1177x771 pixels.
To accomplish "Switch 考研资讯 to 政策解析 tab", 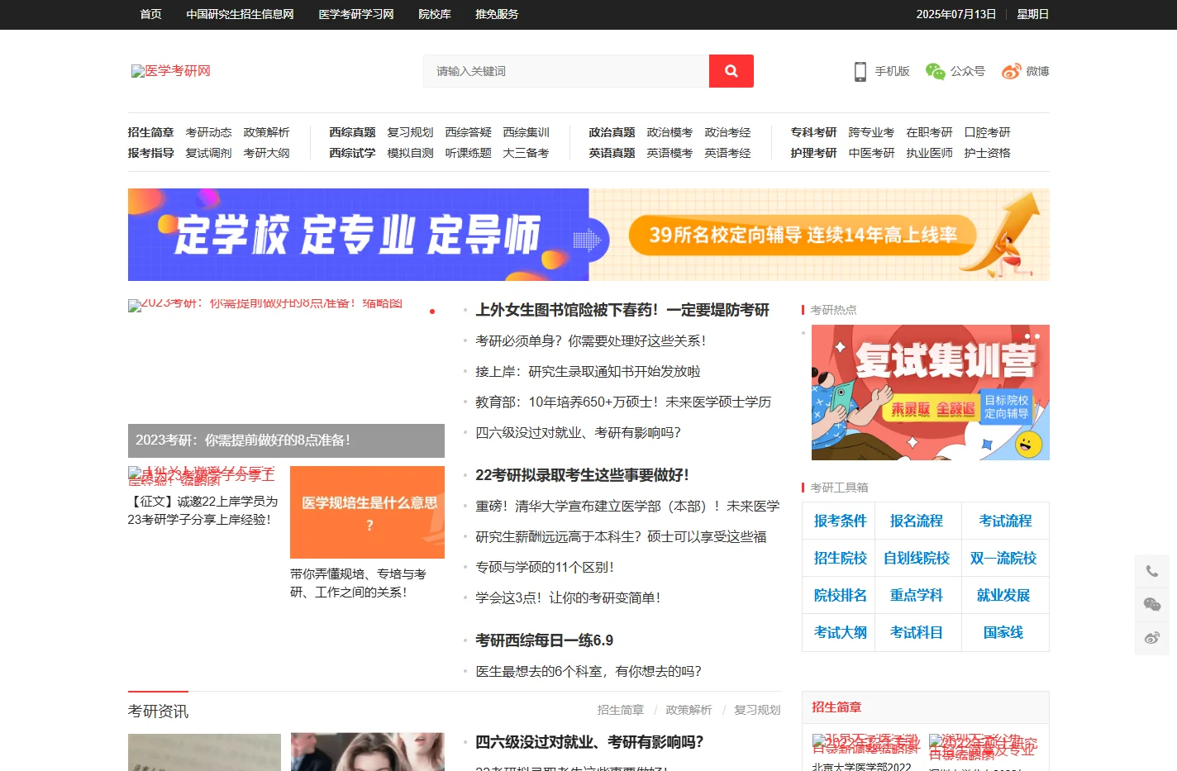I will [x=689, y=710].
